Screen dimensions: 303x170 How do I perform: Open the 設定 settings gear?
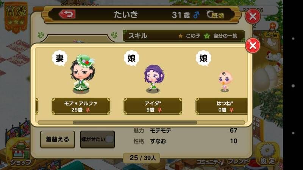point(268,154)
